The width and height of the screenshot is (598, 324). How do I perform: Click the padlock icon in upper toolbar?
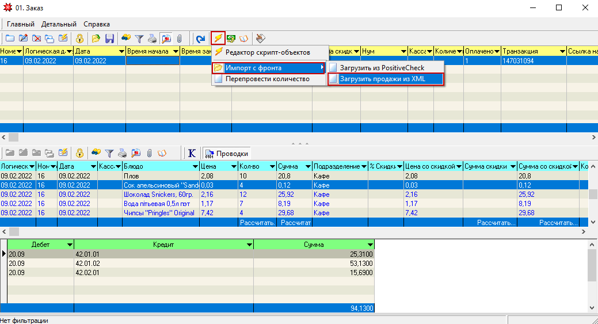coord(80,39)
